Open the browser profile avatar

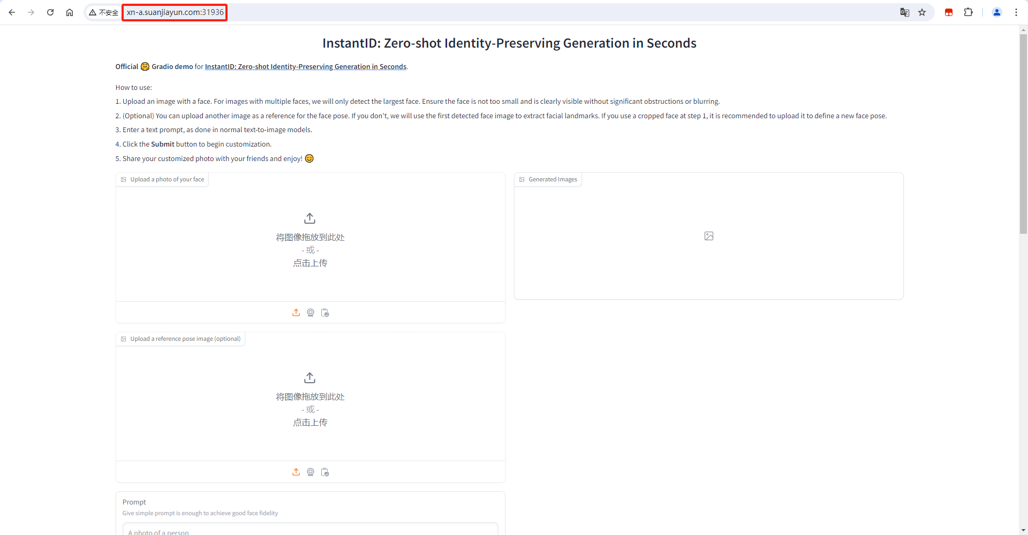(x=997, y=12)
